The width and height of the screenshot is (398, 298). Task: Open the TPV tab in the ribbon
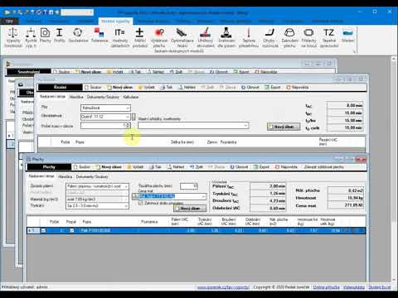click(x=9, y=22)
